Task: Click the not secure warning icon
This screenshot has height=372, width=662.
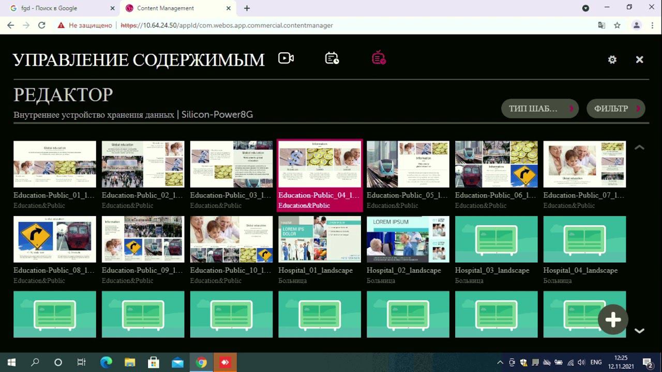Action: coord(61,25)
